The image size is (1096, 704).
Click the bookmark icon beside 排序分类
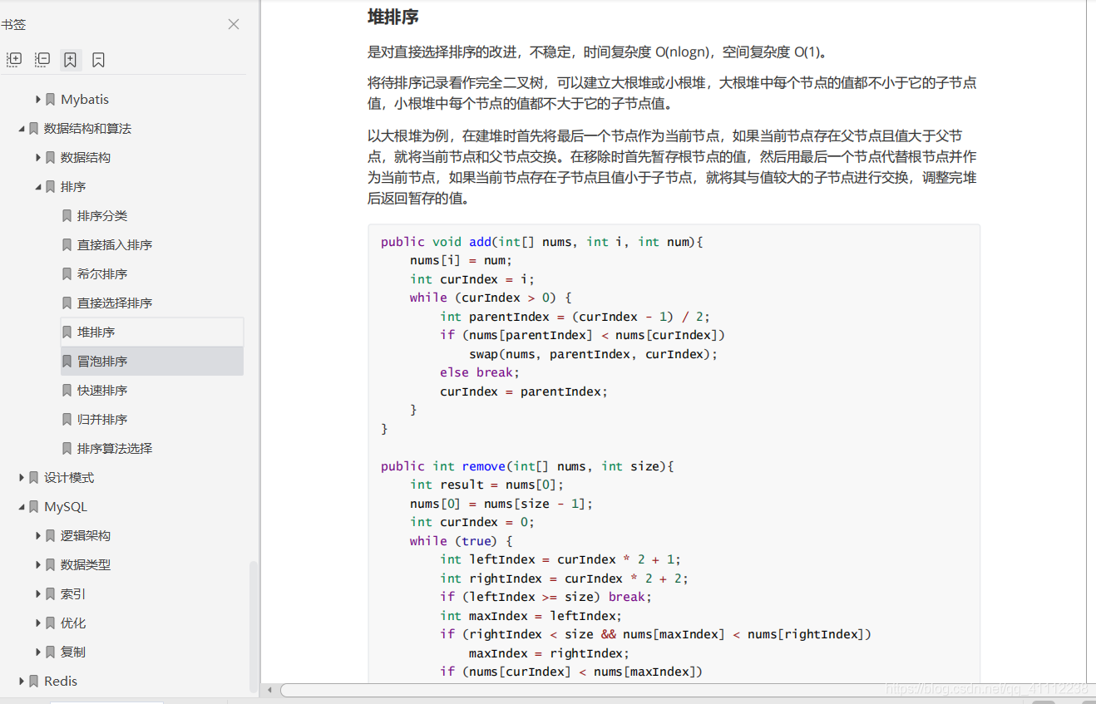67,215
